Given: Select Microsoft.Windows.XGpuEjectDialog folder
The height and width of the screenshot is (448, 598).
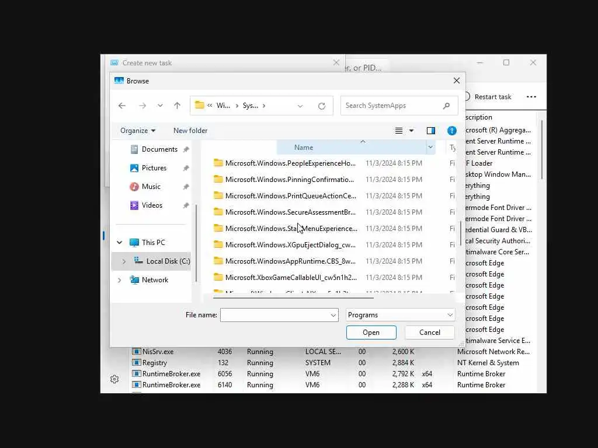Looking at the screenshot, I should [290, 245].
